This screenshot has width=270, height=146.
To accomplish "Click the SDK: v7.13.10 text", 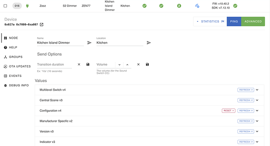I will pyautogui.click(x=221, y=8).
